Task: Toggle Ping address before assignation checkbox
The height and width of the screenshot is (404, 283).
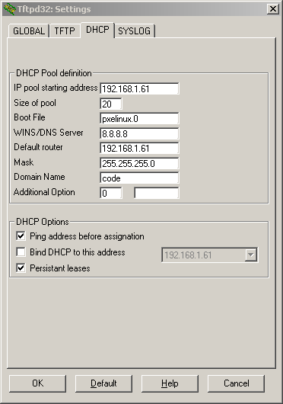Action: point(21,236)
